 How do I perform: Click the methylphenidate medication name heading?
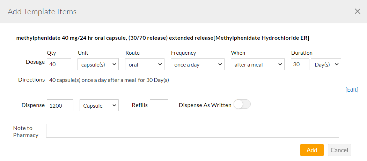[163, 38]
